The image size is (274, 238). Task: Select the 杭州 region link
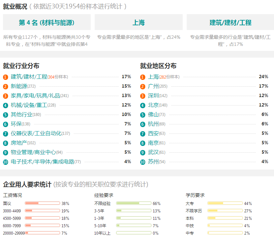[153, 124]
